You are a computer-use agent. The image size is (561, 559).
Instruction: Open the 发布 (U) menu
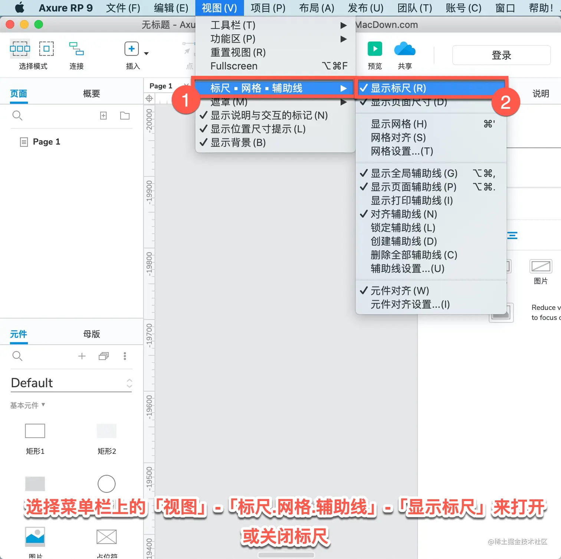[x=365, y=8]
